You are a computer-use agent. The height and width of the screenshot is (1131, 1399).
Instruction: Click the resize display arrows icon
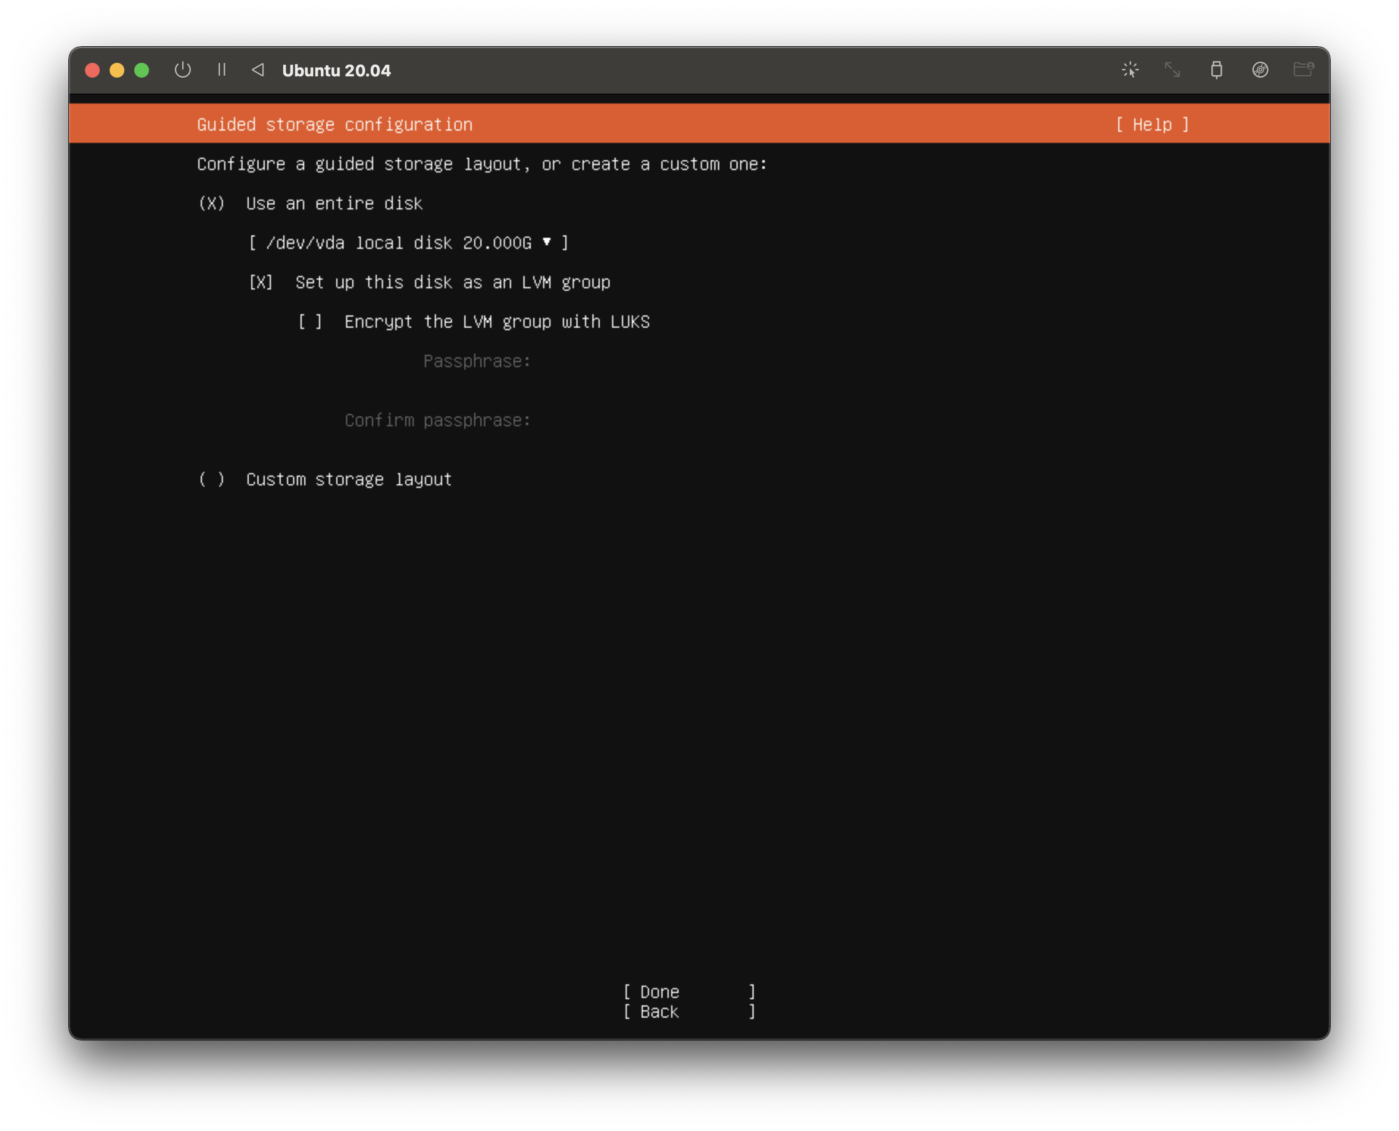1172,70
